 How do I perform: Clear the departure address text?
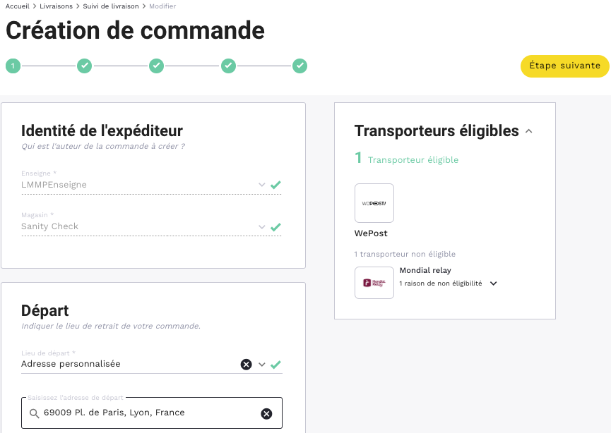pyautogui.click(x=266, y=414)
